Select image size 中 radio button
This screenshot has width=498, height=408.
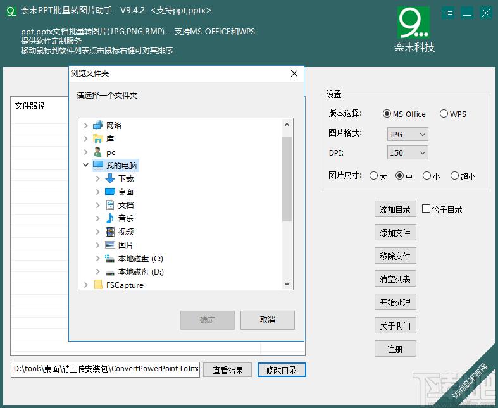[399, 176]
